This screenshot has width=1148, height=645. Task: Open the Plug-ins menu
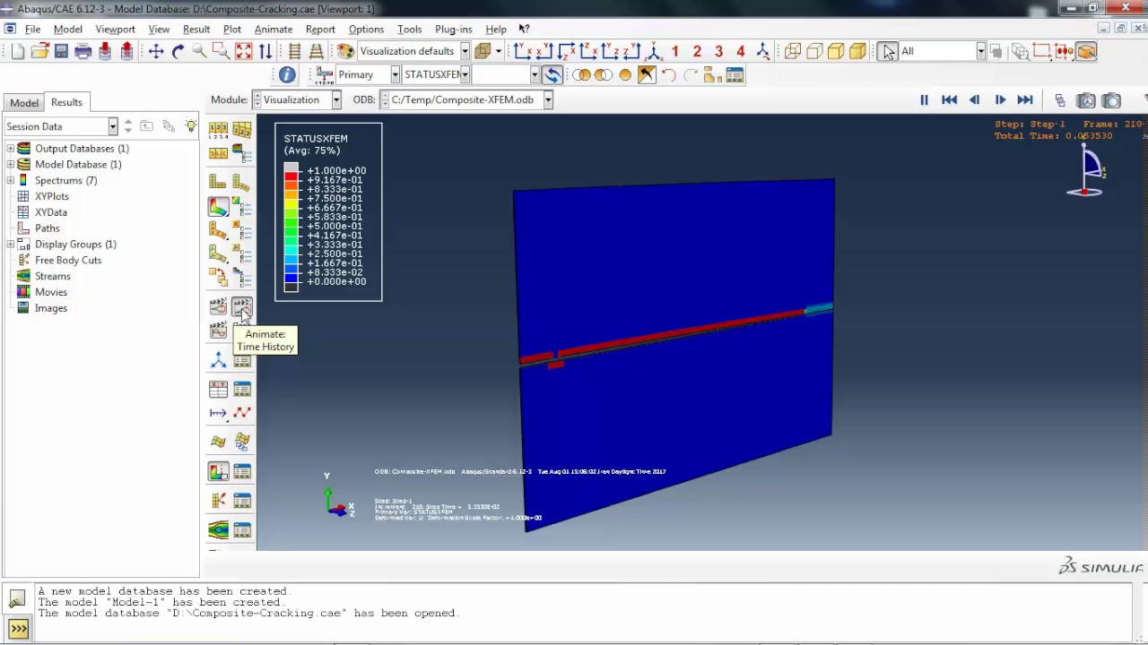coord(453,29)
